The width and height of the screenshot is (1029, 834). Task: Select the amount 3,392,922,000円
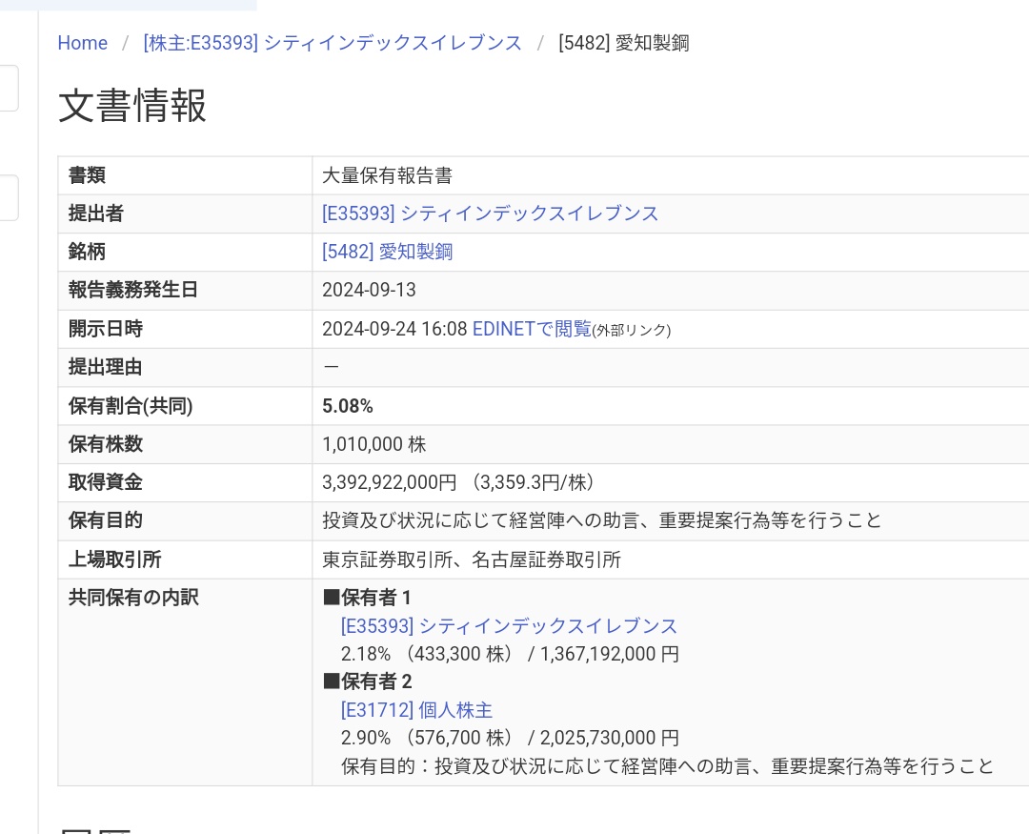click(x=389, y=482)
